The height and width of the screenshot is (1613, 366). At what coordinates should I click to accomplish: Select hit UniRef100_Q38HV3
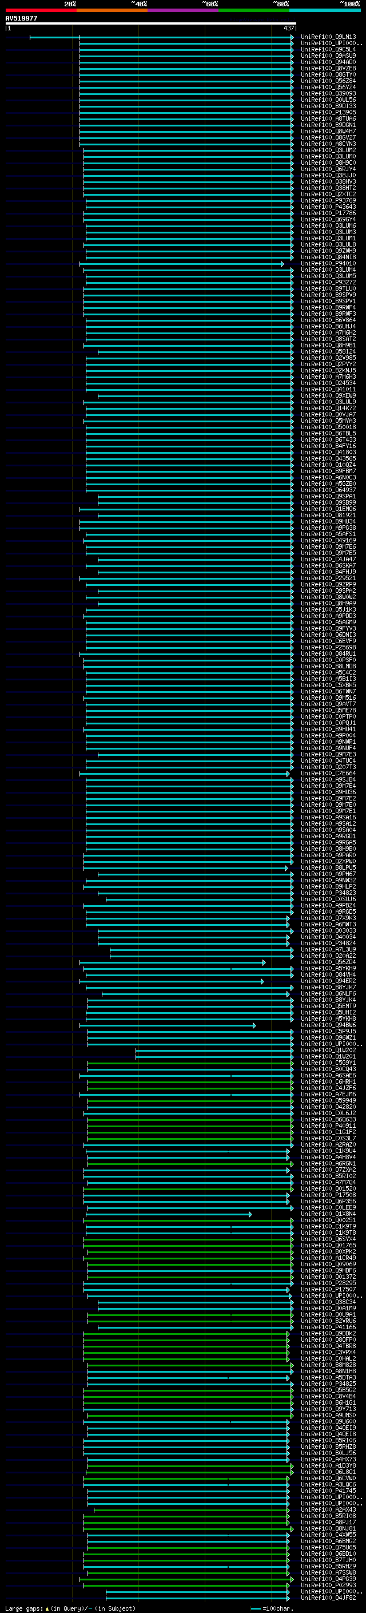click(x=328, y=181)
